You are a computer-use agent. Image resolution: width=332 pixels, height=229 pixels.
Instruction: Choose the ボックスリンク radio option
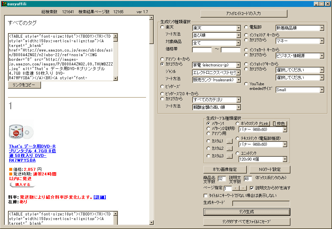coord(237,123)
